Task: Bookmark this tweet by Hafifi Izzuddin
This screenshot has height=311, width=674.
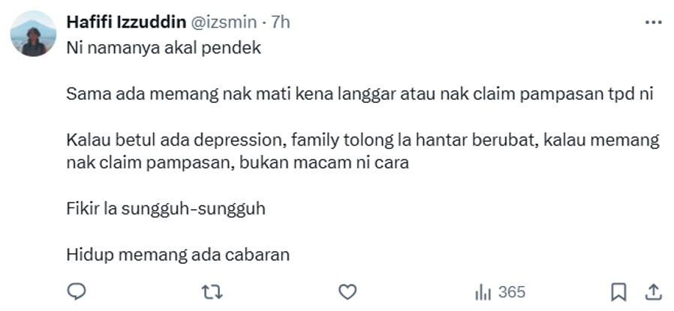Action: [x=618, y=292]
